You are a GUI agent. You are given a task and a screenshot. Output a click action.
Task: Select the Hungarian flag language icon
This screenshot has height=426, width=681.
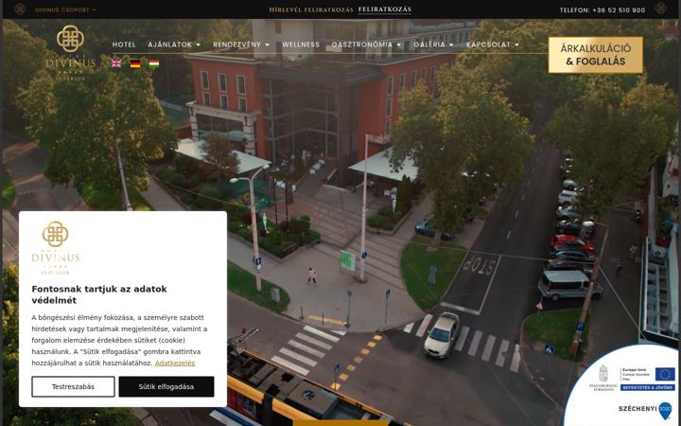[x=154, y=64]
